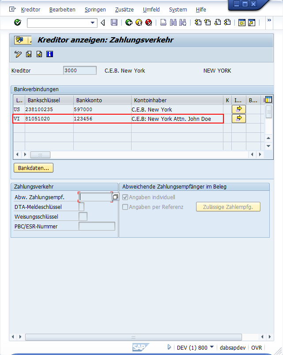Click DTA-Meldeschlüssel field
Image resolution: width=283 pixels, height=355 pixels.
click(82, 207)
